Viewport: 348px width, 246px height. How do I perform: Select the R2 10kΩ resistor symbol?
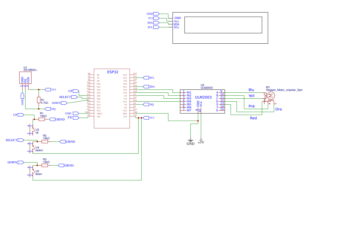45,142
